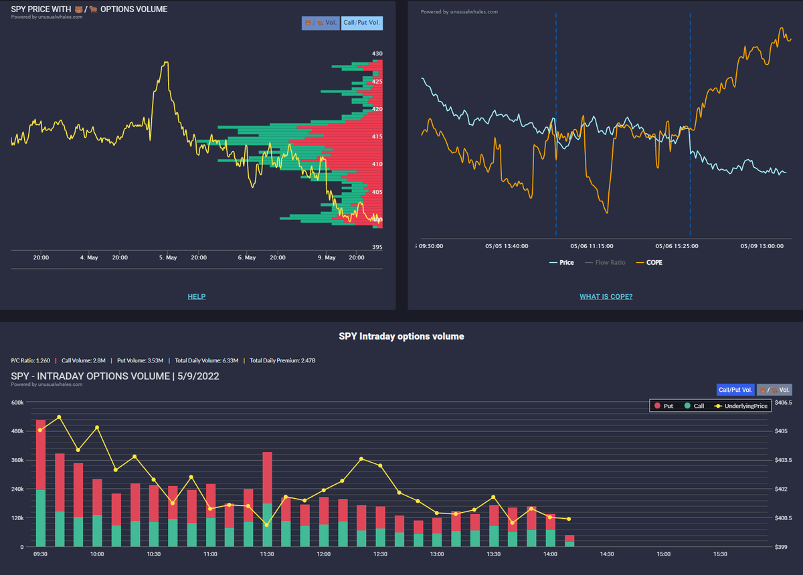Click the $400.5 price axis label
This screenshot has width=803, height=575.
(x=783, y=518)
